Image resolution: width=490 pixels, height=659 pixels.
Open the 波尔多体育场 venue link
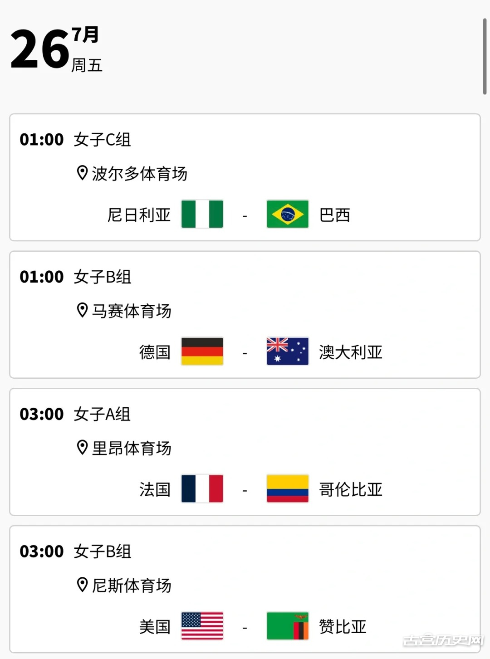[140, 173]
